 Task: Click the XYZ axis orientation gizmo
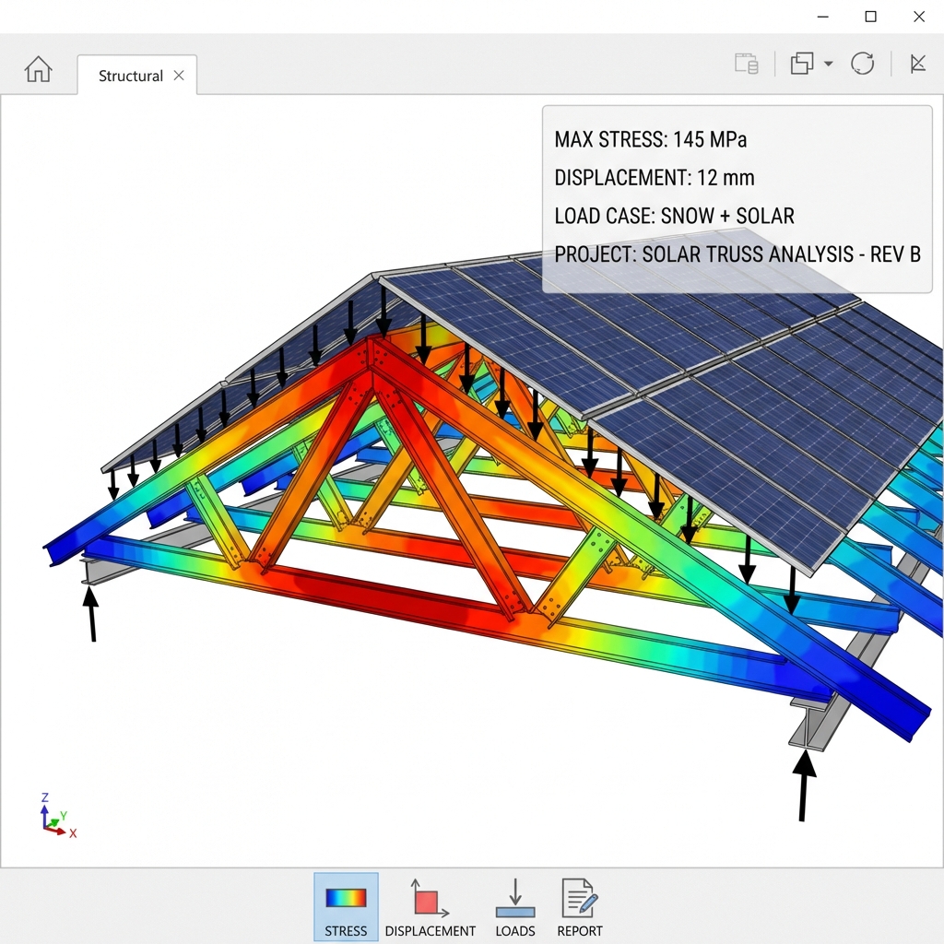coord(55,817)
